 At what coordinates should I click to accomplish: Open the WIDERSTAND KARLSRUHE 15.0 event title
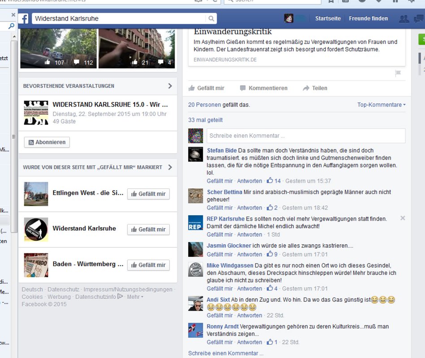click(x=110, y=105)
